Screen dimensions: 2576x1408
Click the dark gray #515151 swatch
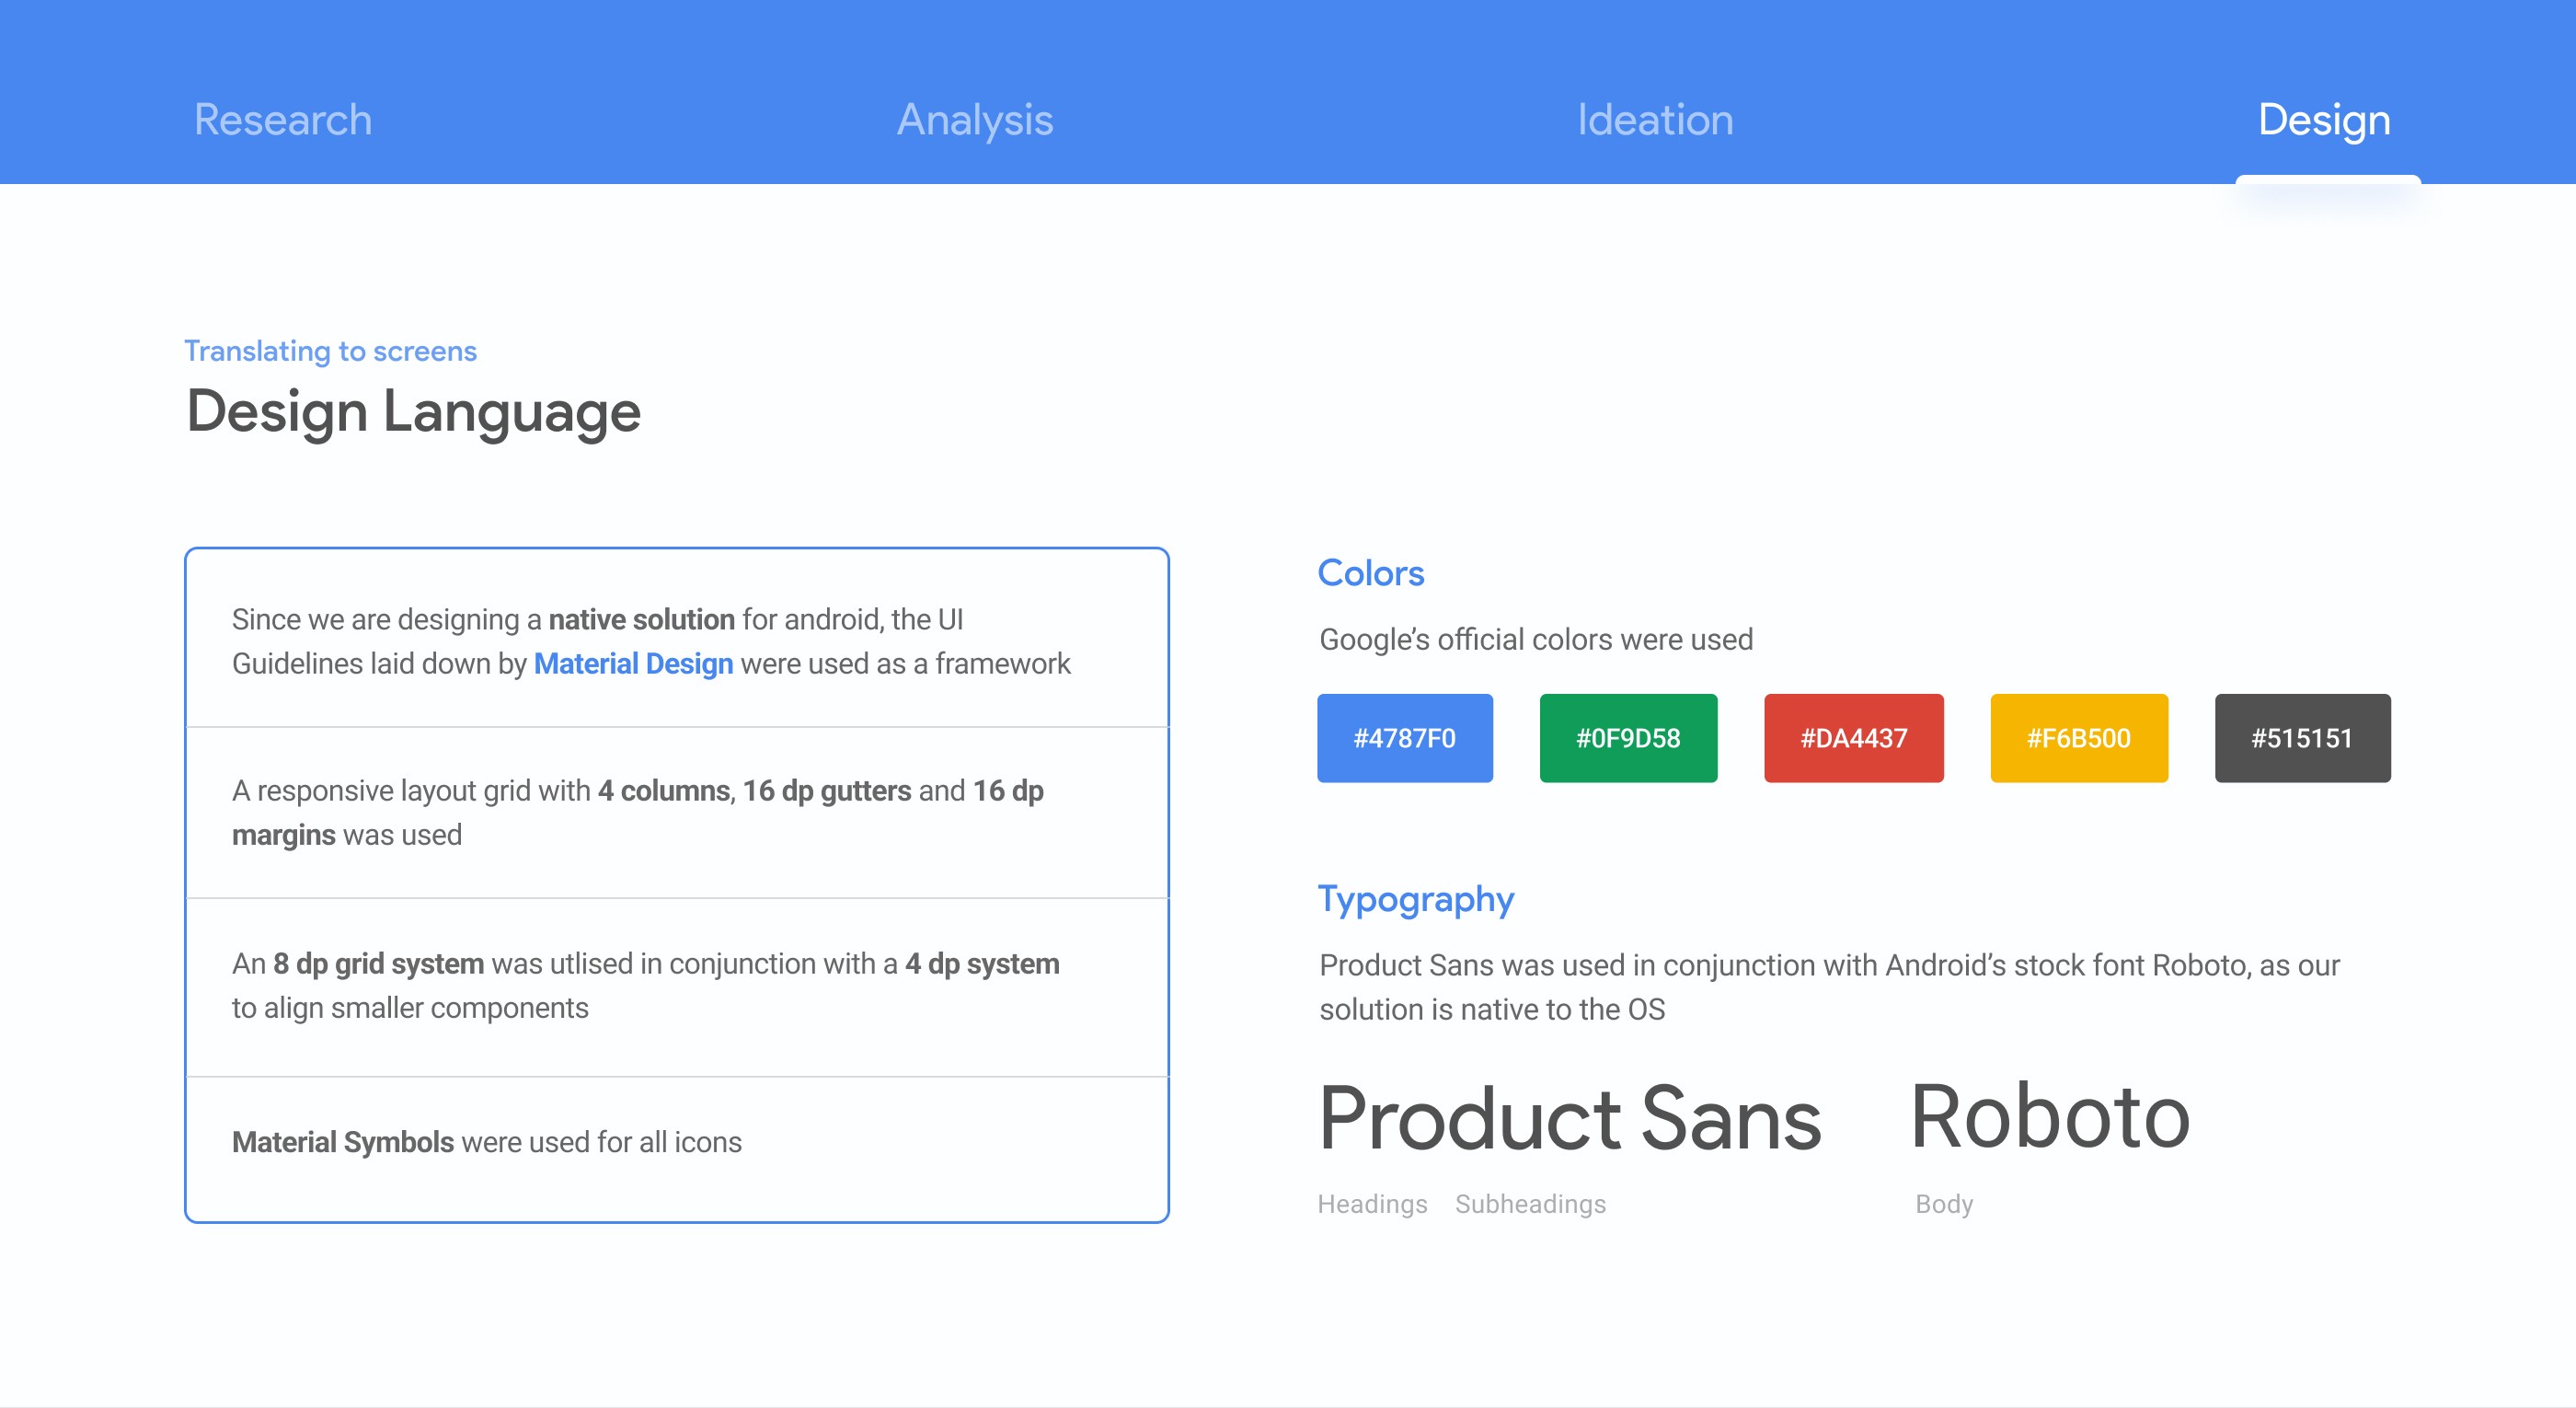tap(2302, 738)
